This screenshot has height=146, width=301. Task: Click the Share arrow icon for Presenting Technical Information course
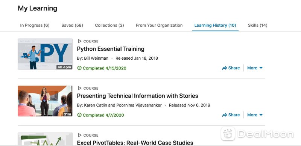[225, 115]
